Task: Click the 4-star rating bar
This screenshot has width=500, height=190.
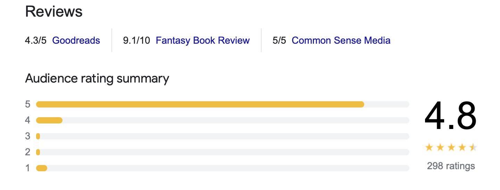Action: click(x=223, y=120)
